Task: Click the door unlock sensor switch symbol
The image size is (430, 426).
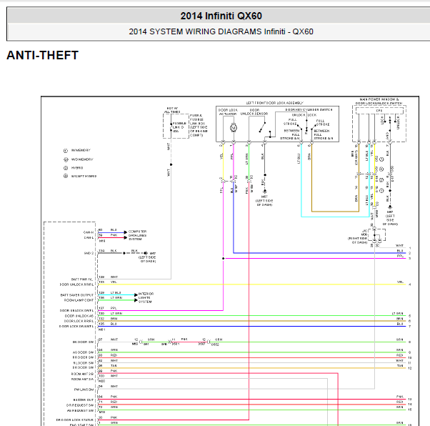Action: coord(262,127)
